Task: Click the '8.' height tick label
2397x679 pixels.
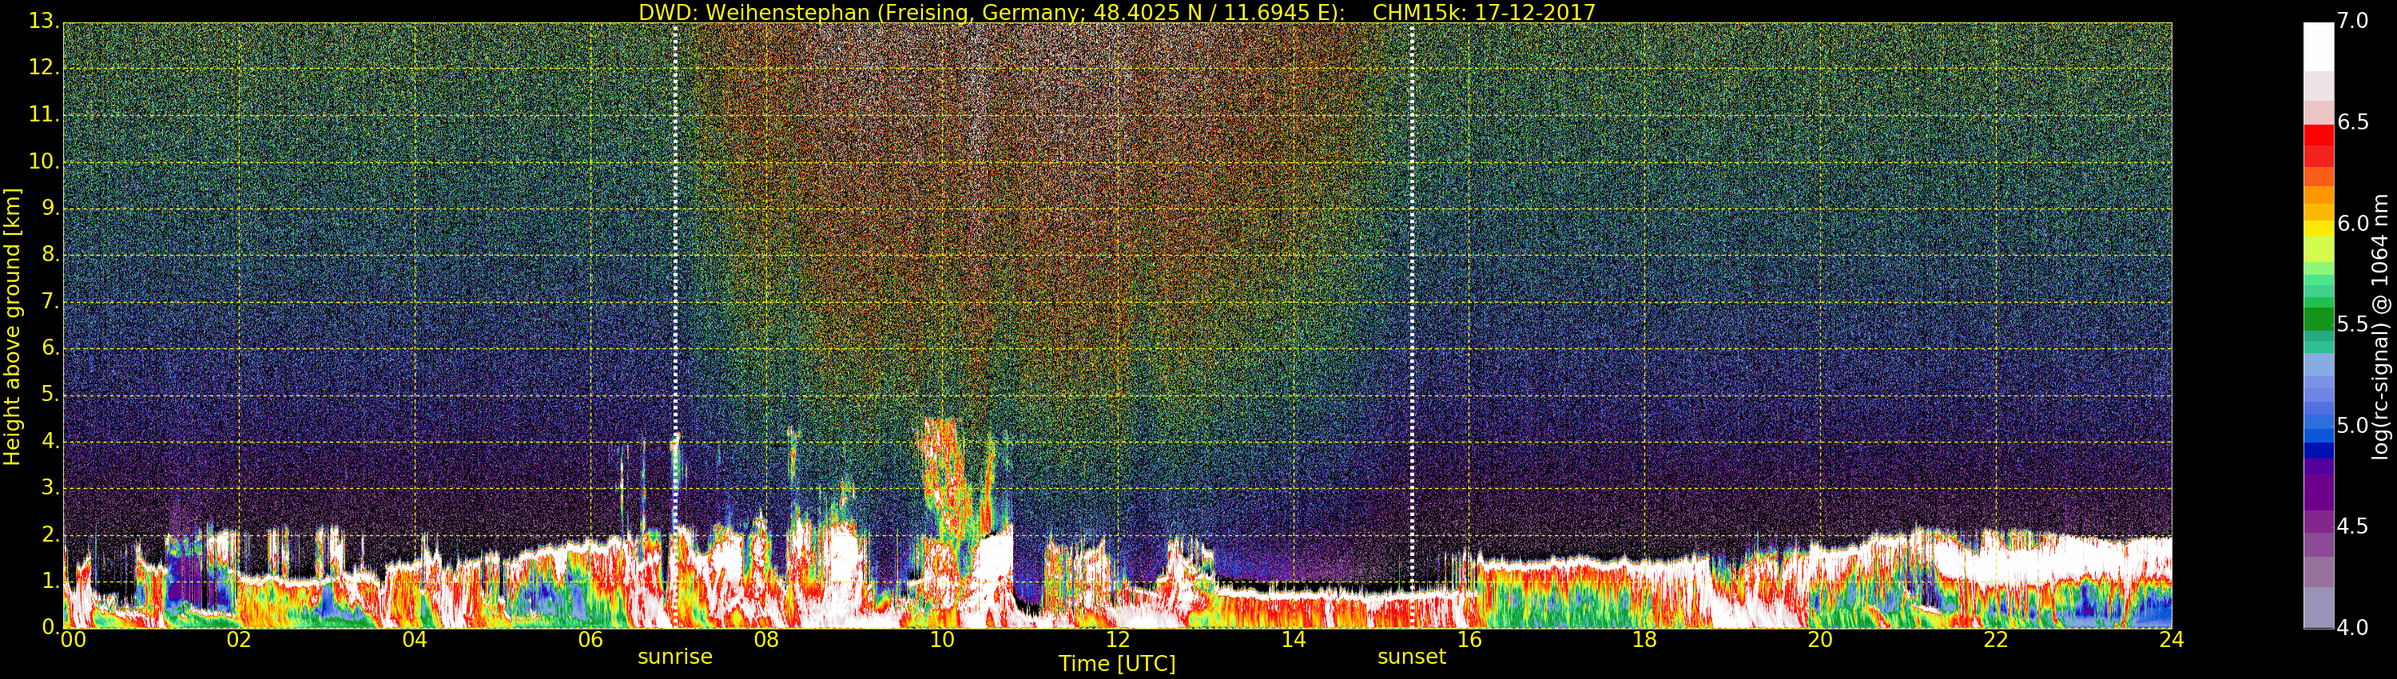Action: 50,254
